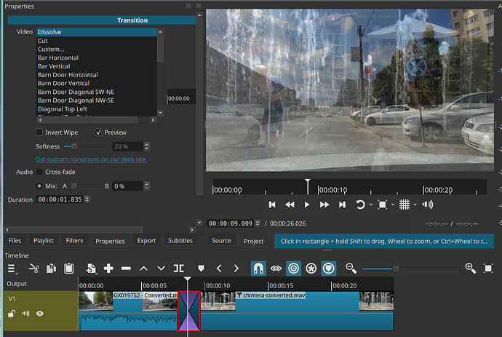
Task: Skip to the previous point in player
Action: click(x=272, y=205)
